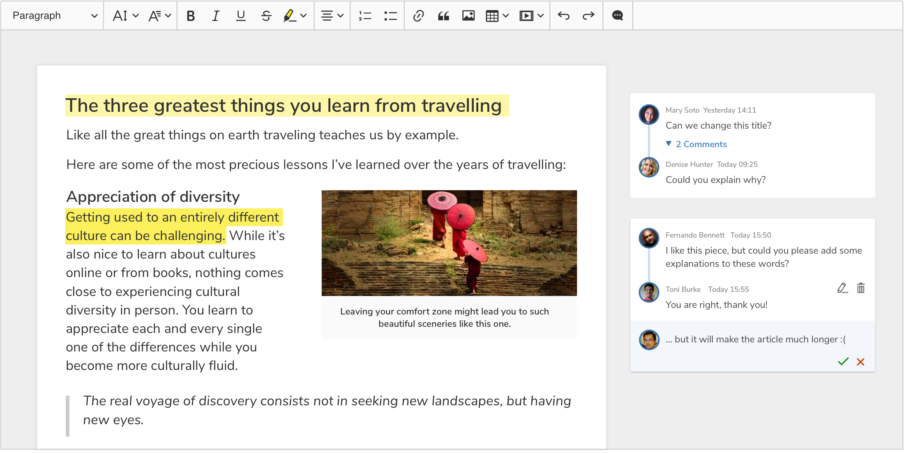Click the Insert table icon
Screen dimensions: 904x453
point(493,15)
